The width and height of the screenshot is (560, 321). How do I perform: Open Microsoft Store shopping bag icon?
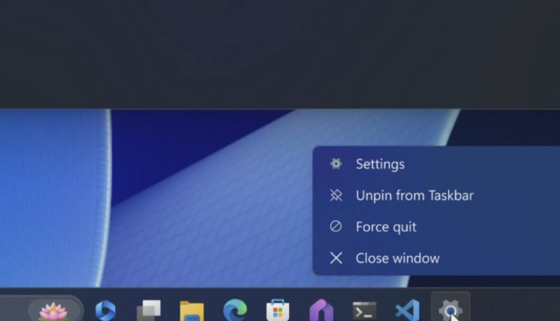278,311
